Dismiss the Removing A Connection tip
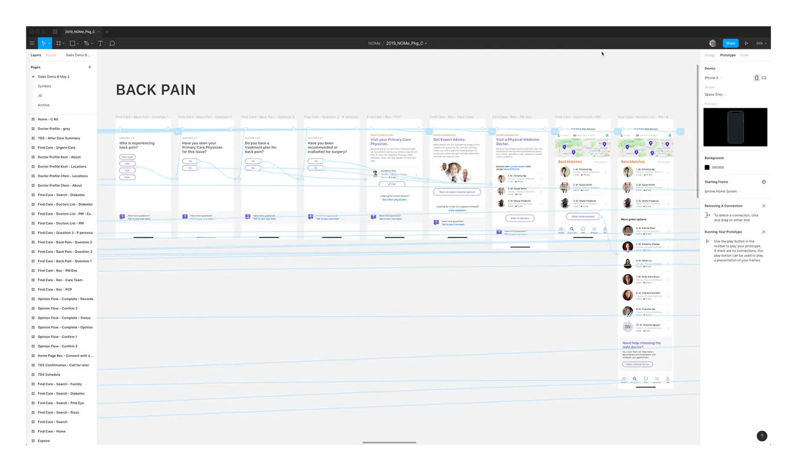The image size is (797, 471). [763, 206]
